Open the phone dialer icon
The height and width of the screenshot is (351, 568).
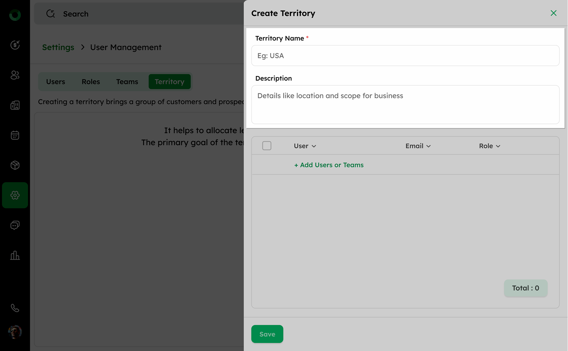[15, 308]
